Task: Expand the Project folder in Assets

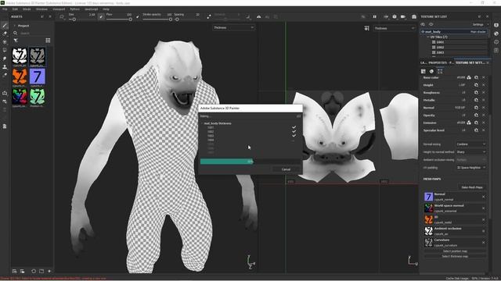Action: [x=14, y=26]
